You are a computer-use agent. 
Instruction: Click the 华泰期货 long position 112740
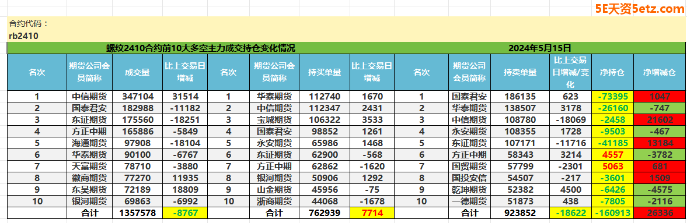[x=325, y=96]
